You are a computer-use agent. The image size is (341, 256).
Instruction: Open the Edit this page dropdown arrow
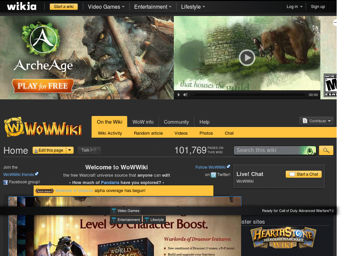point(70,150)
